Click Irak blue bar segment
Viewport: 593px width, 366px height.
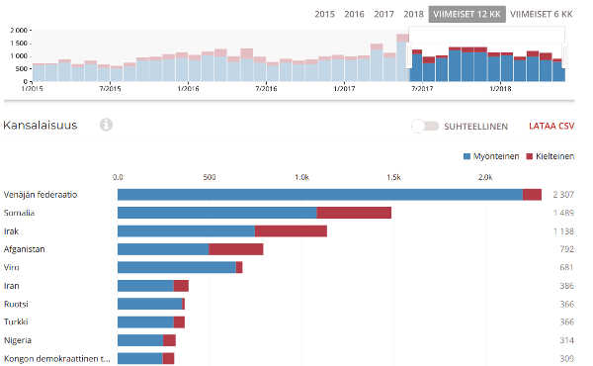click(x=186, y=230)
